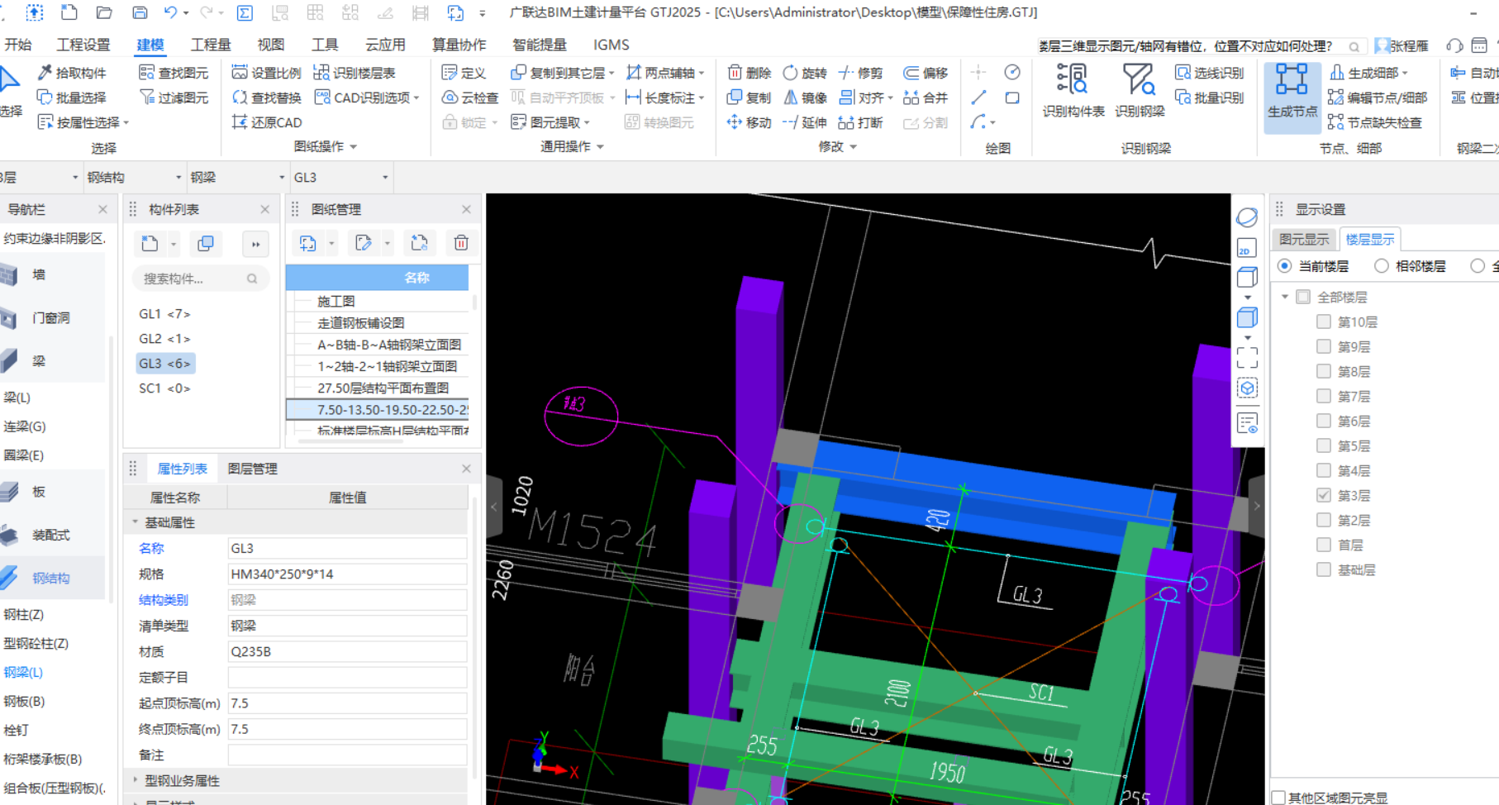Click trash icon in 图纸管理 panel
The width and height of the screenshot is (1499, 805).
pyautogui.click(x=461, y=243)
